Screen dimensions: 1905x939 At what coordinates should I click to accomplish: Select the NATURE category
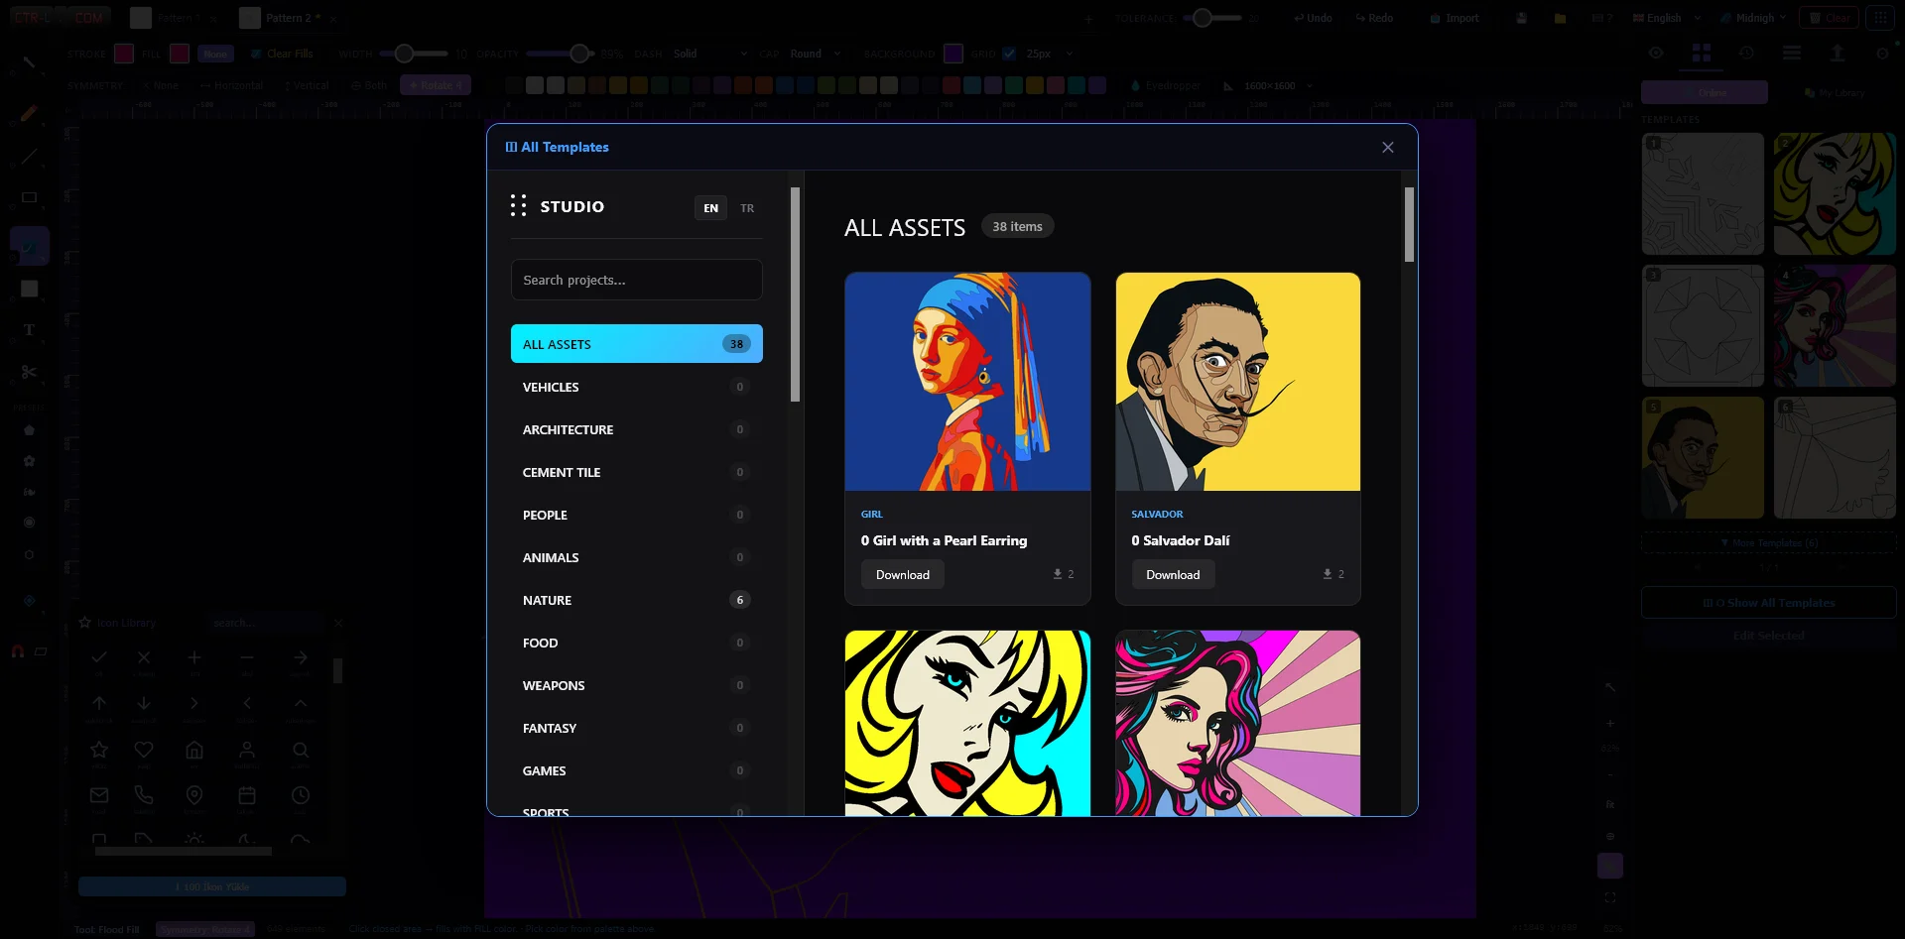click(636, 600)
